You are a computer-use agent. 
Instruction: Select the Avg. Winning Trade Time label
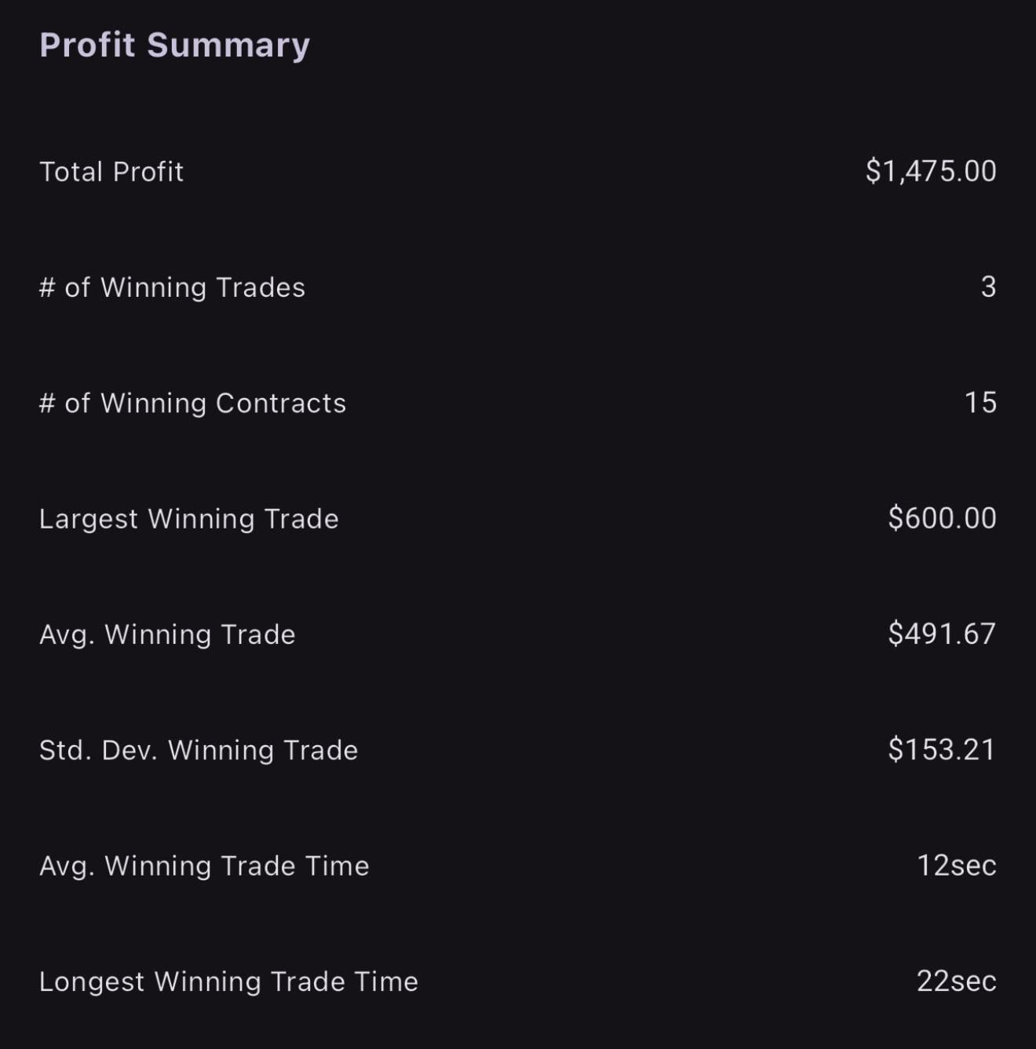[x=204, y=866]
